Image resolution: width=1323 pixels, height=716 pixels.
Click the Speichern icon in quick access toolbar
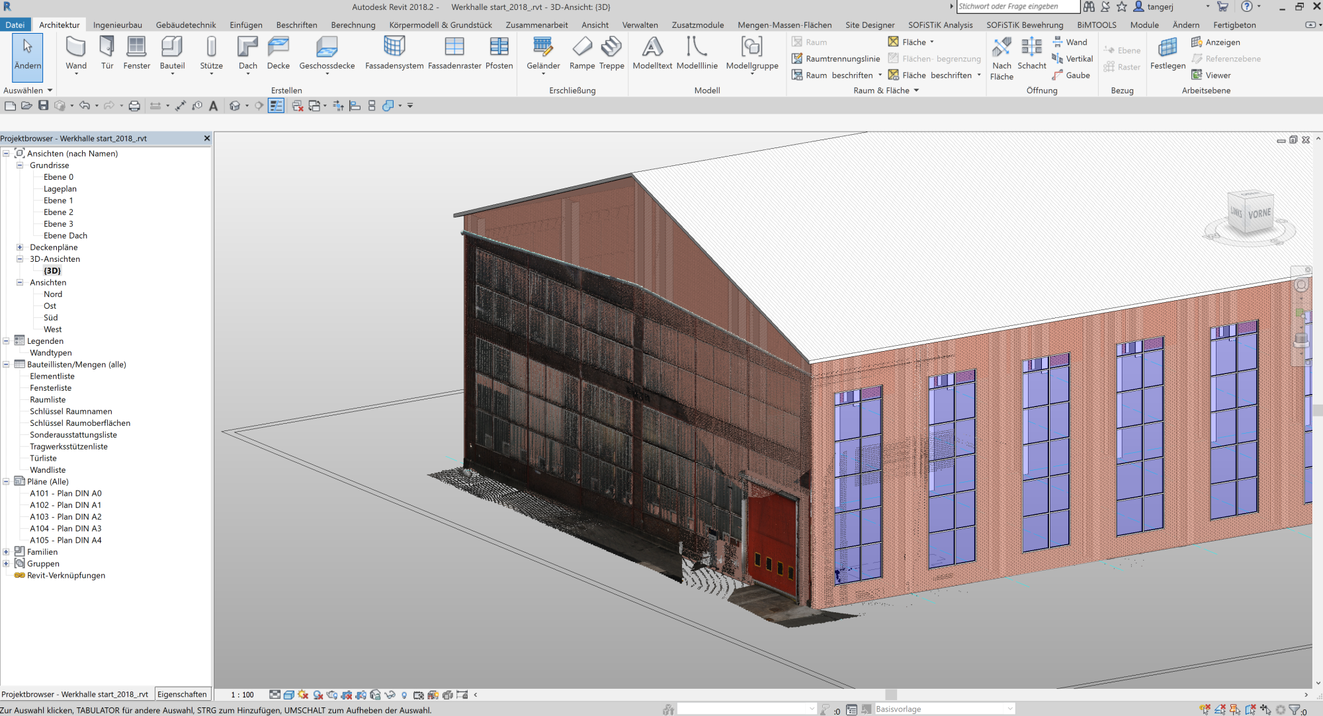click(43, 105)
